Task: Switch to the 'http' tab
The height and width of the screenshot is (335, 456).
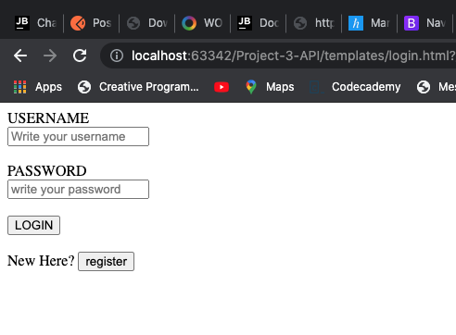Action: tap(313, 23)
